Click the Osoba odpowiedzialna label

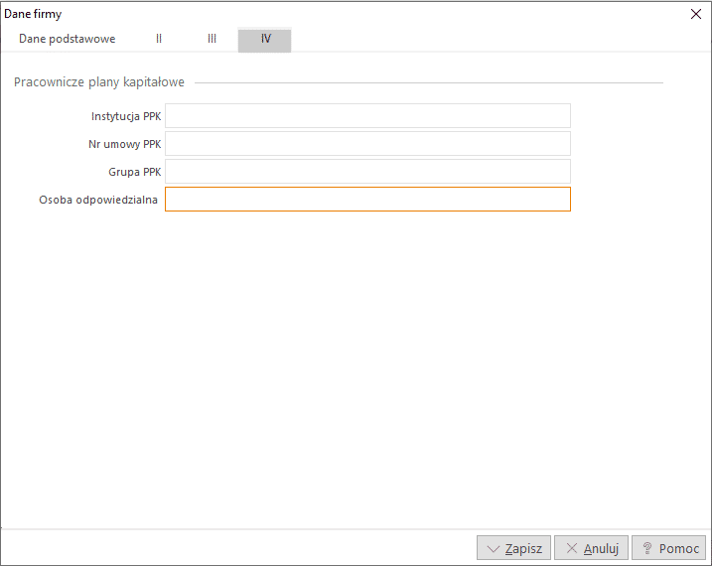(x=98, y=200)
